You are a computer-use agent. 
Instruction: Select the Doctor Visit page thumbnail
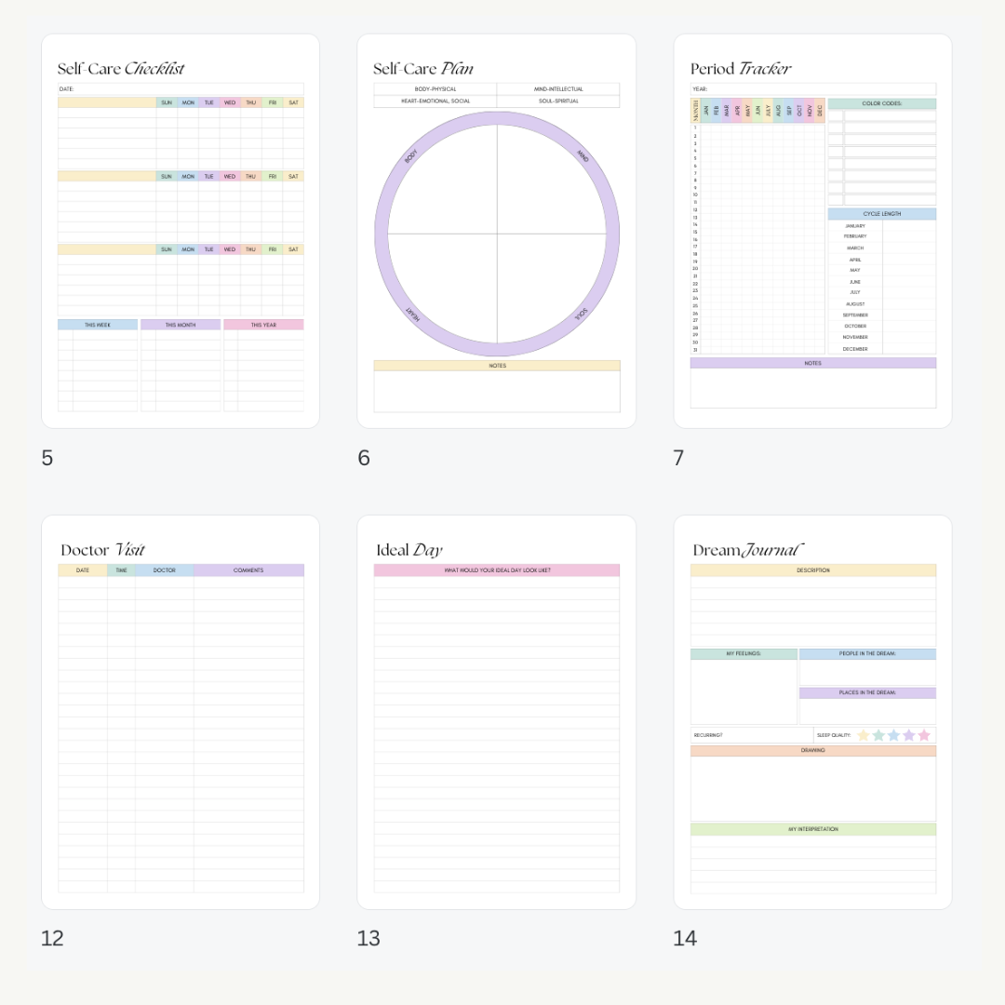click(180, 712)
